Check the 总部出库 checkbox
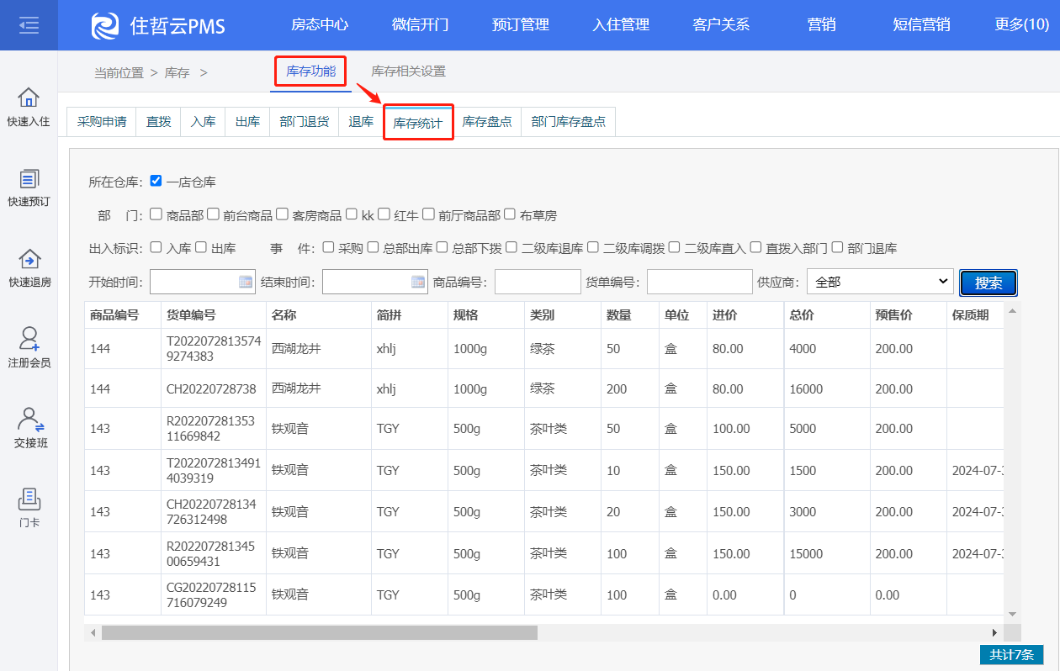This screenshot has width=1060, height=671. coord(373,247)
